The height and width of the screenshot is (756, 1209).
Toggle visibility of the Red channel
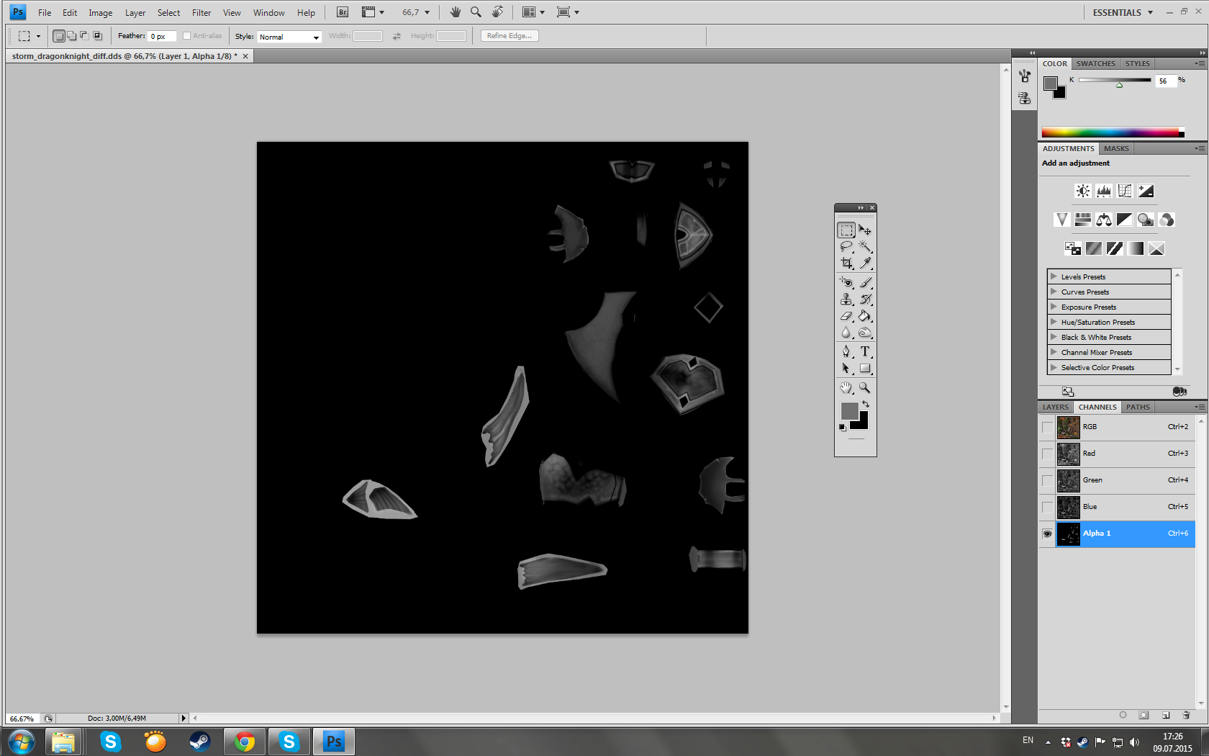click(1047, 454)
